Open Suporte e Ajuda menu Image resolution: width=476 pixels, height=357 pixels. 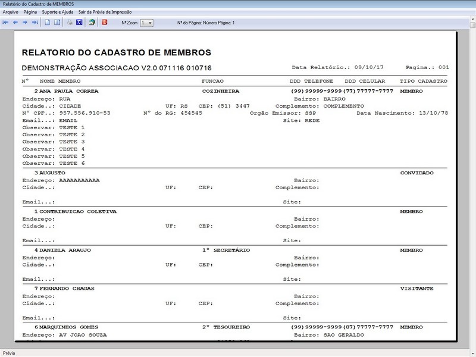pyautogui.click(x=58, y=12)
